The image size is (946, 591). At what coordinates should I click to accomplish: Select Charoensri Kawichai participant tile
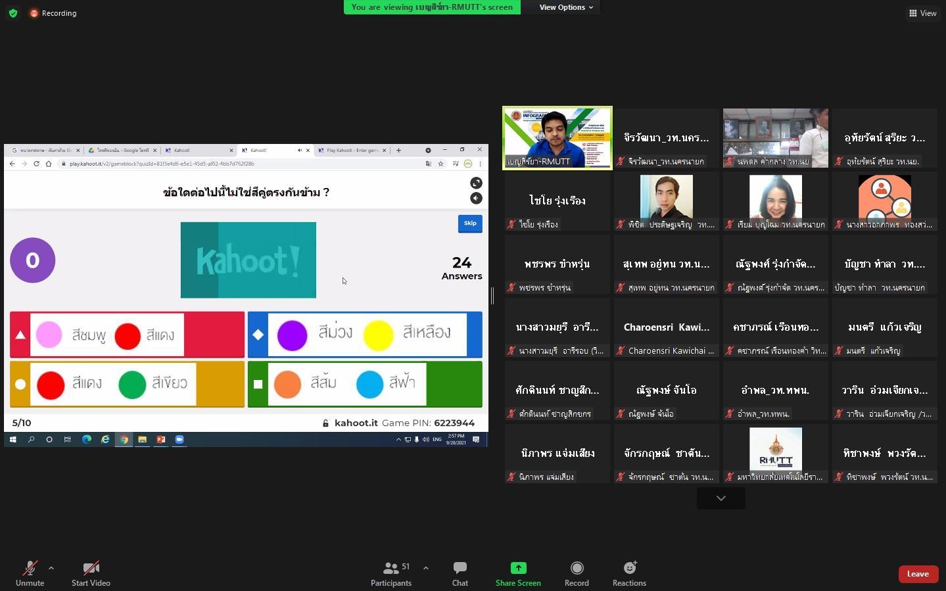667,327
